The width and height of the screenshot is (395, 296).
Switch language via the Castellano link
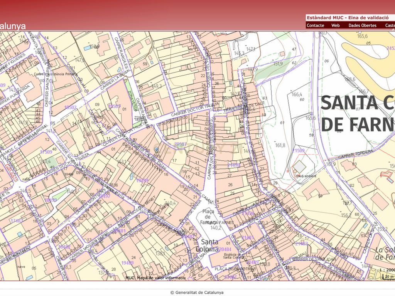point(390,25)
